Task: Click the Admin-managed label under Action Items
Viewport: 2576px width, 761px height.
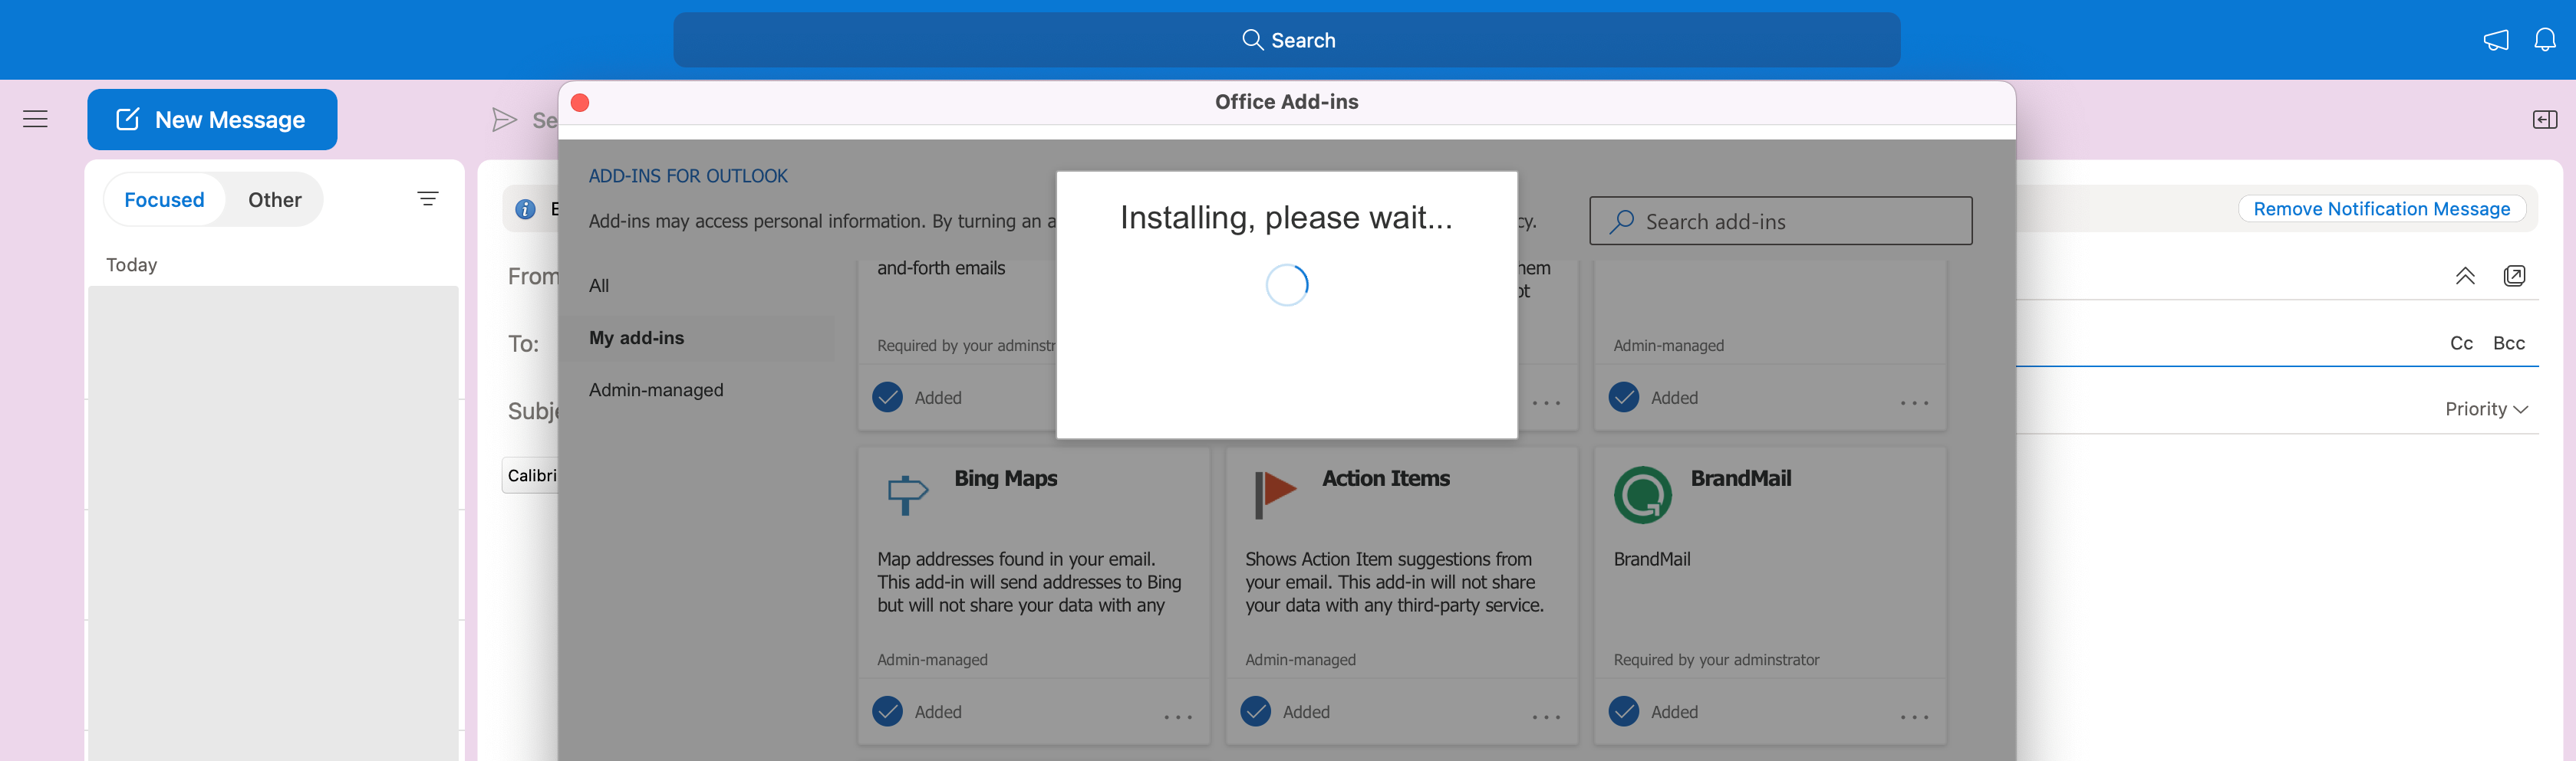Action: [x=1300, y=659]
